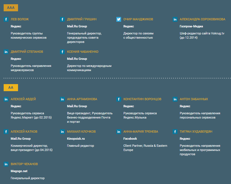231x184 pixels.
Task: Follow the Константин Воронцов name link
Action: click(142, 99)
